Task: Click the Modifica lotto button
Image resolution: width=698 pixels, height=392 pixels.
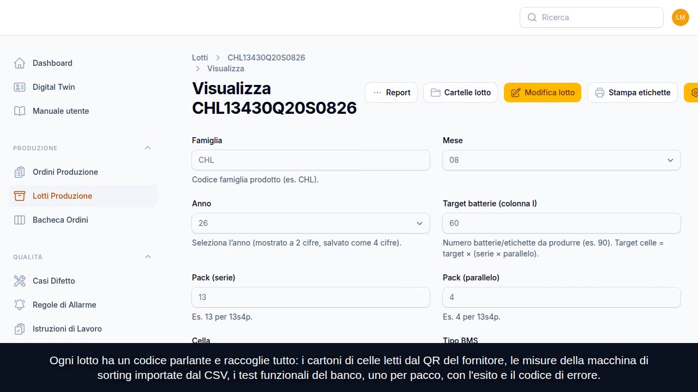Action: [543, 93]
